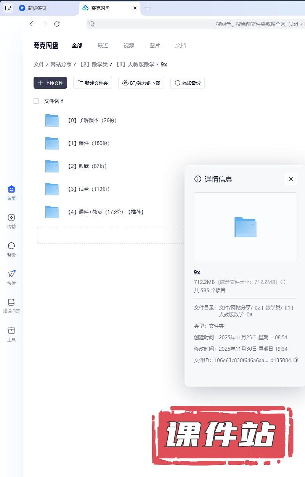Screen dimensions: 305x477
Task: Select the 图片 category tab
Action: click(x=155, y=45)
